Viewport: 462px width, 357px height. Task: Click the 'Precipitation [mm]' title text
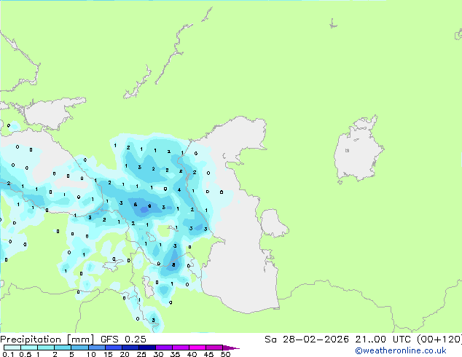click(x=47, y=340)
